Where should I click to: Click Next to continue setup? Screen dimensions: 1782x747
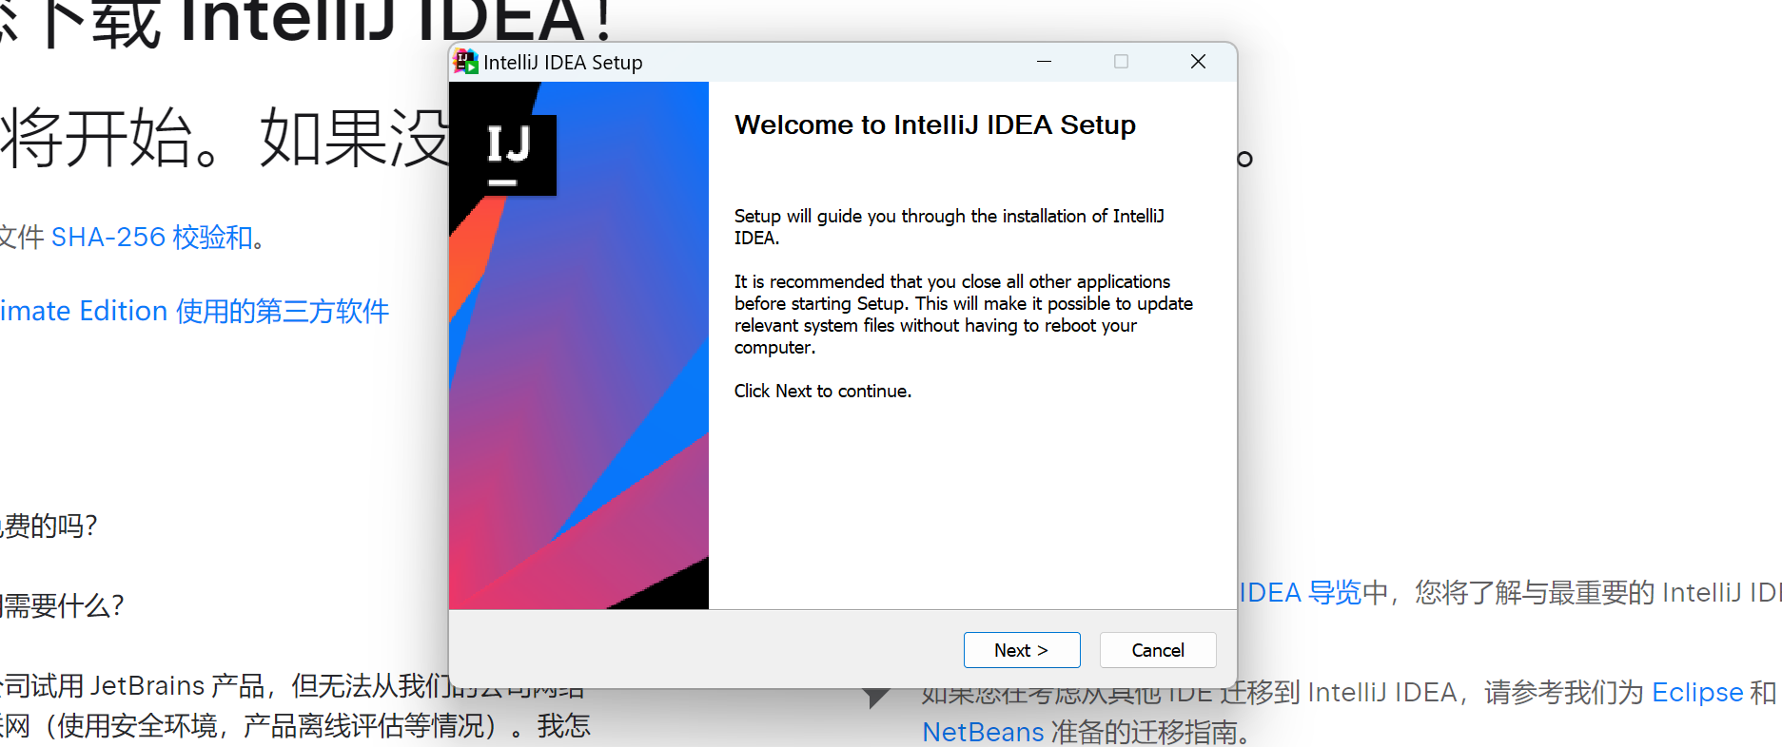(x=1022, y=650)
